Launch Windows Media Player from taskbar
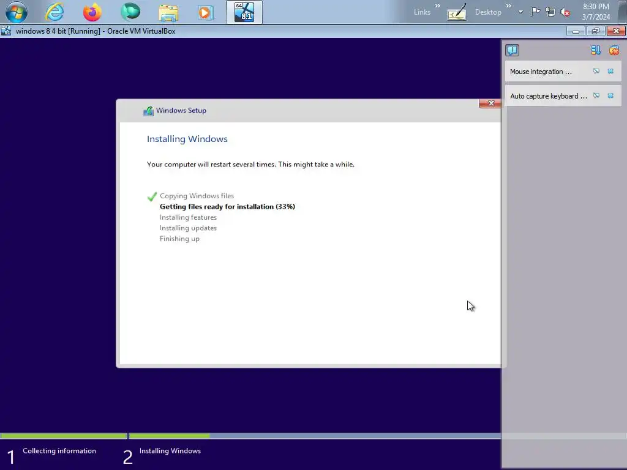 (x=206, y=13)
